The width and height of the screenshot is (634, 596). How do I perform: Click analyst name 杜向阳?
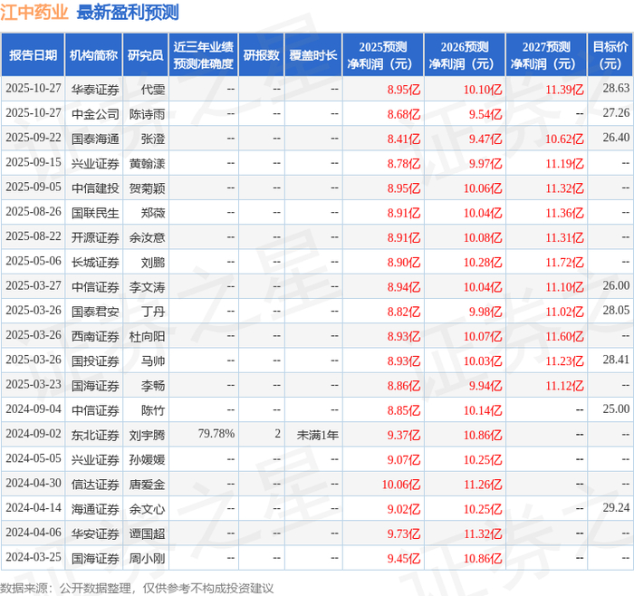147,336
